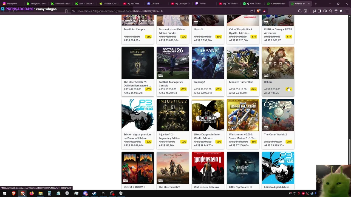
Task: Open Little Nightmares III cover
Action: [243, 168]
